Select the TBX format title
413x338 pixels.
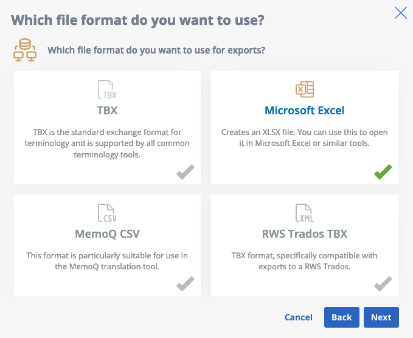[x=107, y=110]
